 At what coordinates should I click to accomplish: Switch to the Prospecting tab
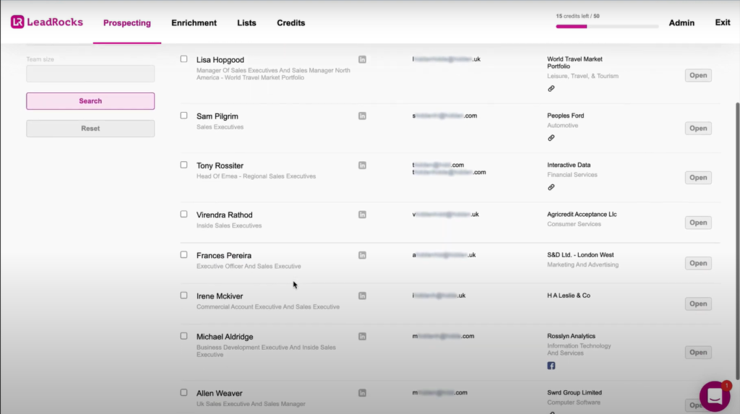pos(127,23)
